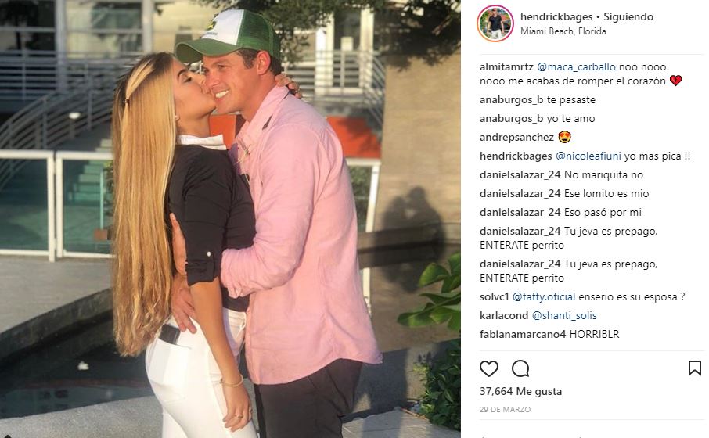Save post with the bookmark icon
709x438 pixels.
(x=695, y=368)
